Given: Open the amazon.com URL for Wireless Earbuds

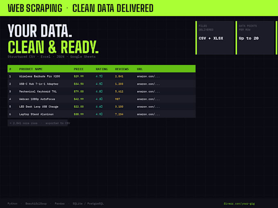Looking at the screenshot, I should pos(148,76).
